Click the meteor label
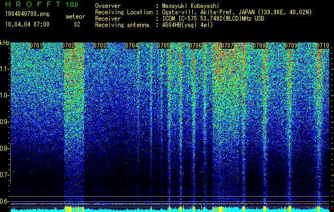Screen dimensions: 334x212 pos(75,16)
